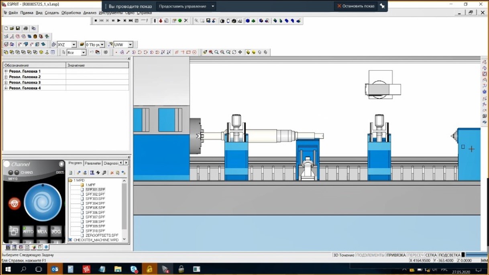Pause the simulation playback
The height and width of the screenshot is (275, 489).
click(113, 20)
